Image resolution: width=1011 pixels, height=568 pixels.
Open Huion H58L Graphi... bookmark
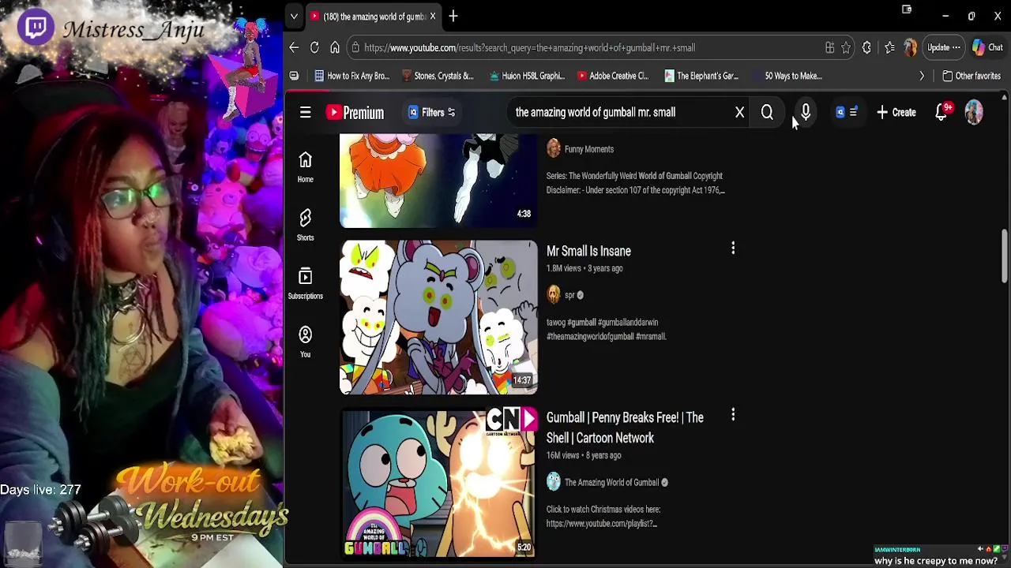(x=527, y=76)
